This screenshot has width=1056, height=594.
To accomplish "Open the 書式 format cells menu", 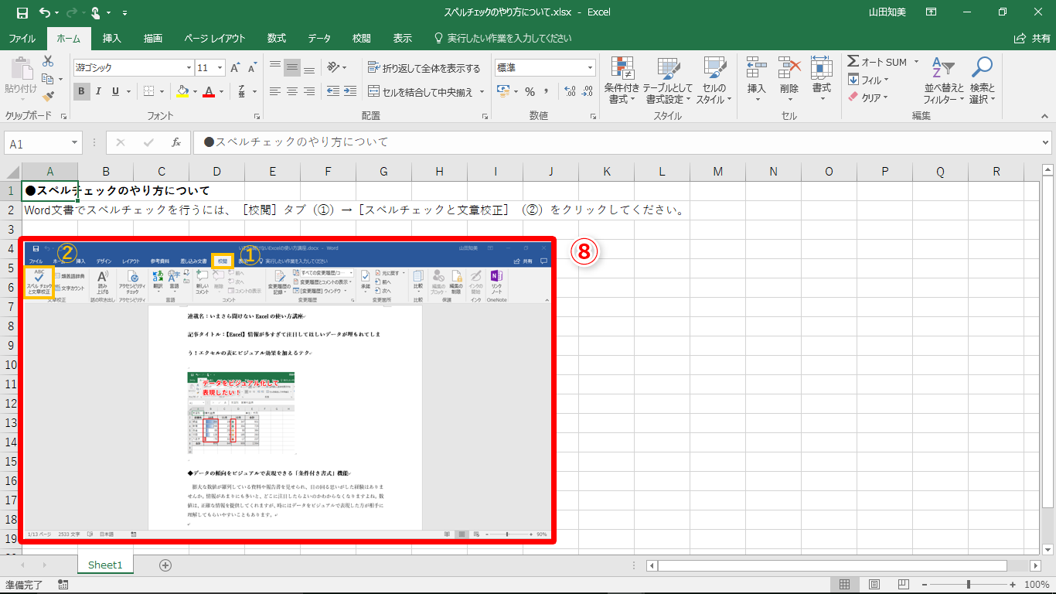I will pyautogui.click(x=821, y=80).
